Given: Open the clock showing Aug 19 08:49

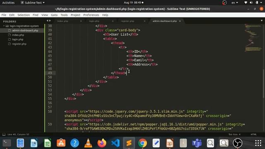Looking at the screenshot, I should (x=133, y=2).
